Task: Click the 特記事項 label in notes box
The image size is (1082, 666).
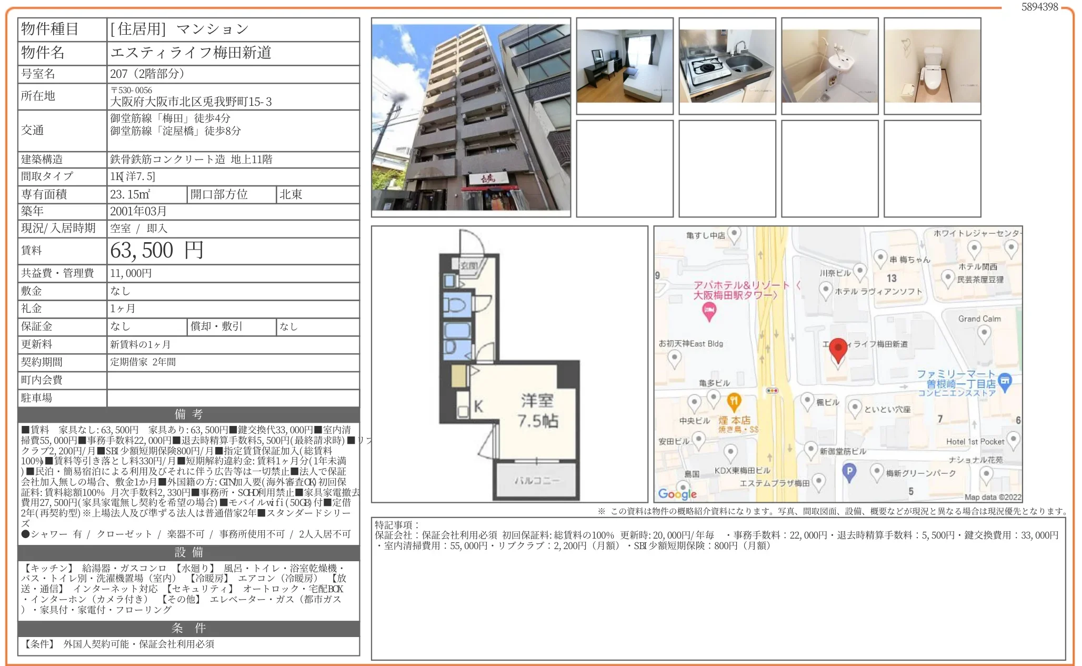Action: pyautogui.click(x=396, y=525)
